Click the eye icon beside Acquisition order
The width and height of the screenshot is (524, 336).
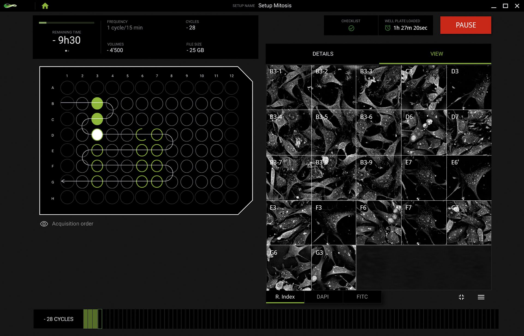44,224
